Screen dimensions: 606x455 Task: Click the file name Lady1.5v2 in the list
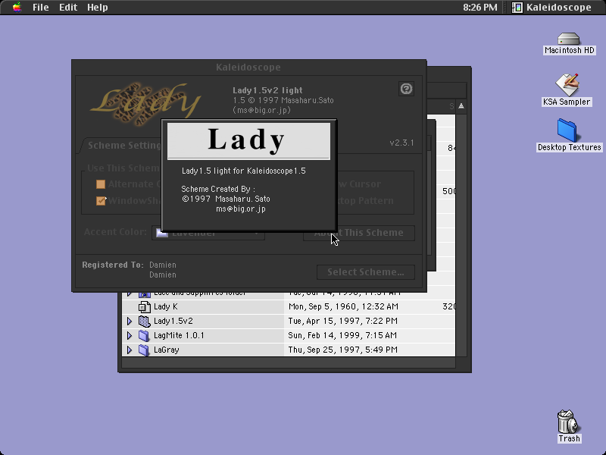click(x=173, y=321)
